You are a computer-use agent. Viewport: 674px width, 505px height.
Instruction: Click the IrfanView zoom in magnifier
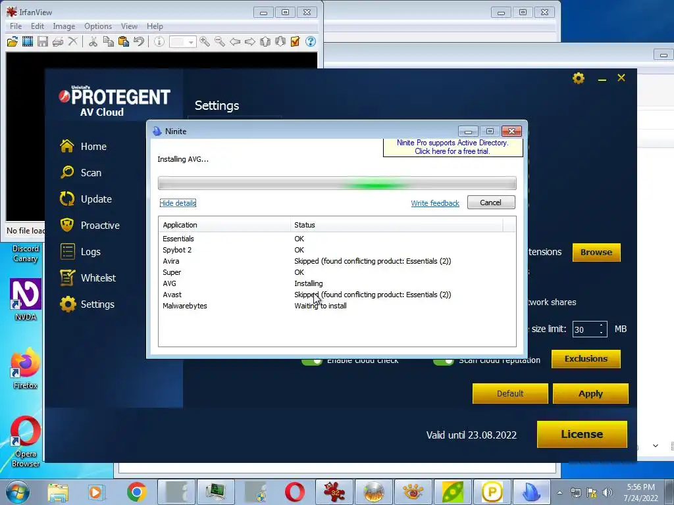pos(205,41)
